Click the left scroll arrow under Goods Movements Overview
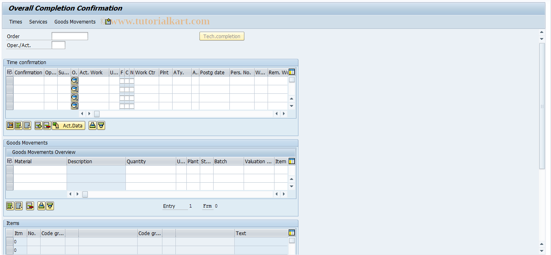The image size is (551, 255). [70, 194]
